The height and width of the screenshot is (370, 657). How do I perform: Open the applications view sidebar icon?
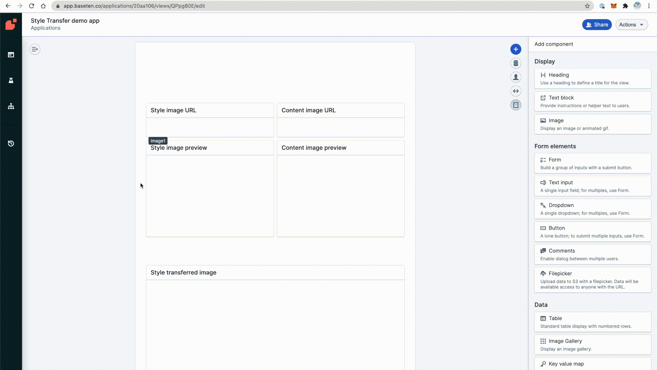click(x=11, y=55)
